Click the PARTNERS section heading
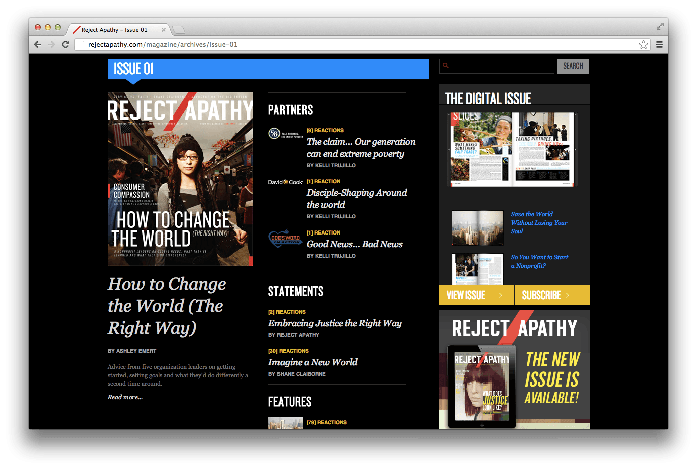This screenshot has width=697, height=469. tap(291, 110)
